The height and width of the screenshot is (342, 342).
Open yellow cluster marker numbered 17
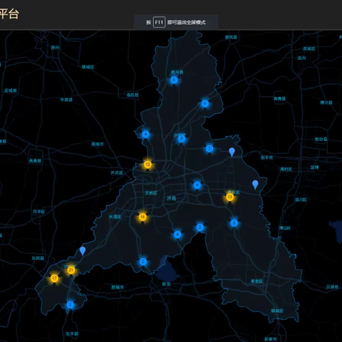[54, 279]
